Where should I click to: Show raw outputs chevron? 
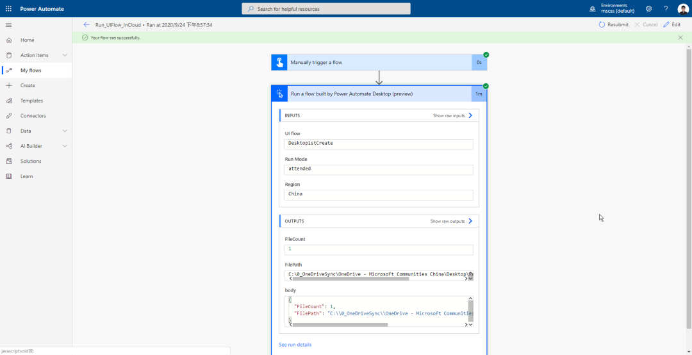pyautogui.click(x=470, y=221)
